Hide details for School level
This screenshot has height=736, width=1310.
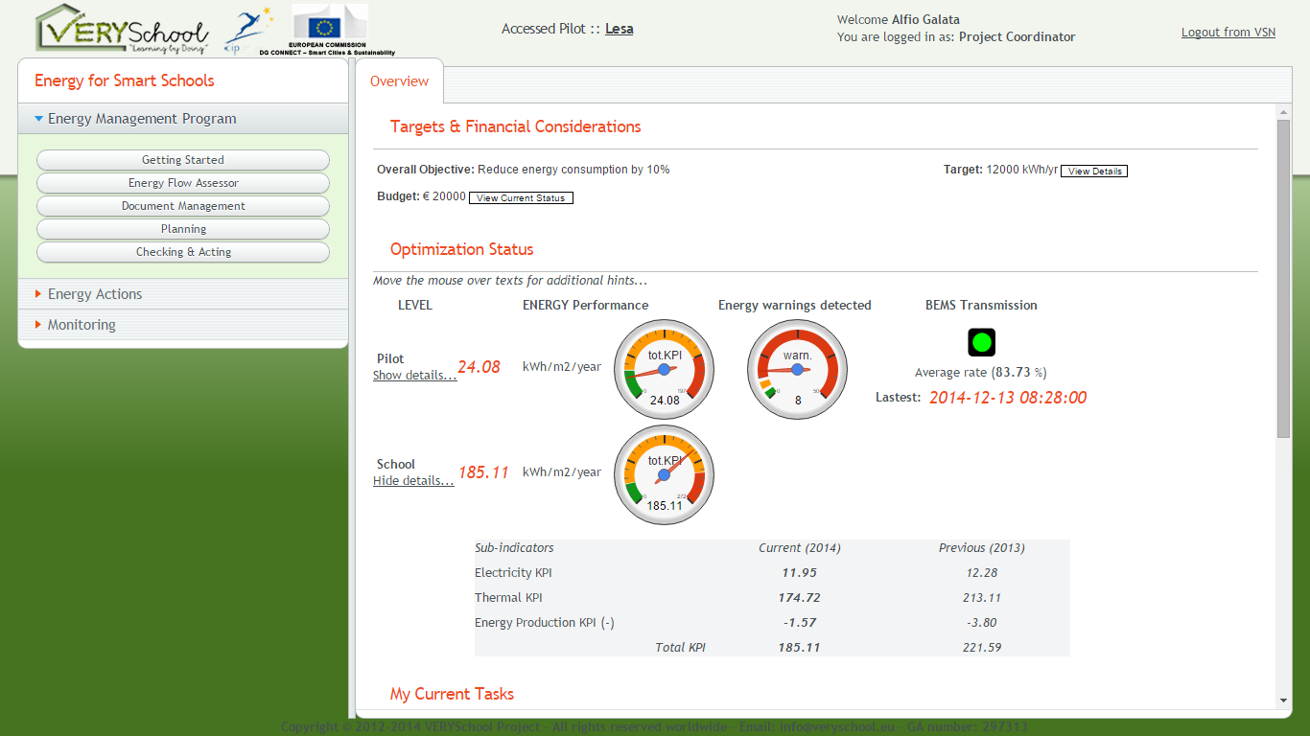413,481
